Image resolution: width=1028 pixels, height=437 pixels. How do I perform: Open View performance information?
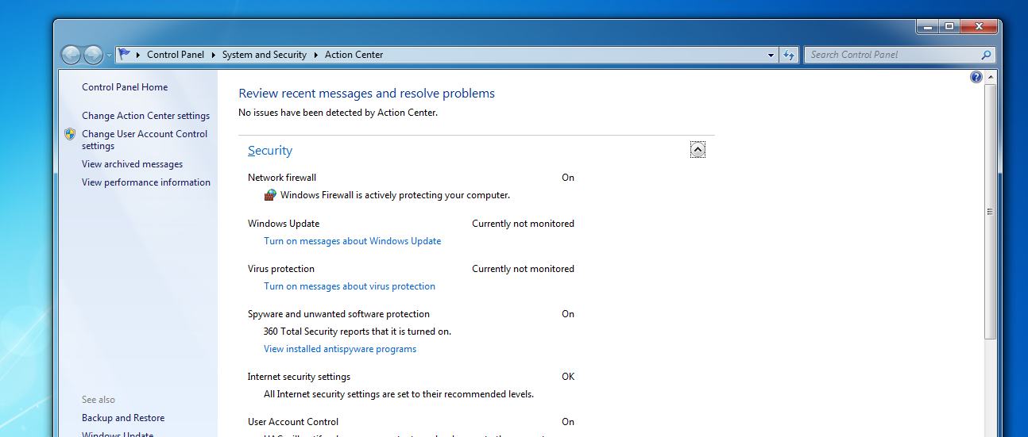(146, 182)
